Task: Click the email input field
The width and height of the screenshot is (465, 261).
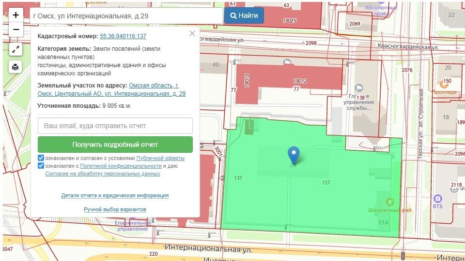Action: [115, 126]
